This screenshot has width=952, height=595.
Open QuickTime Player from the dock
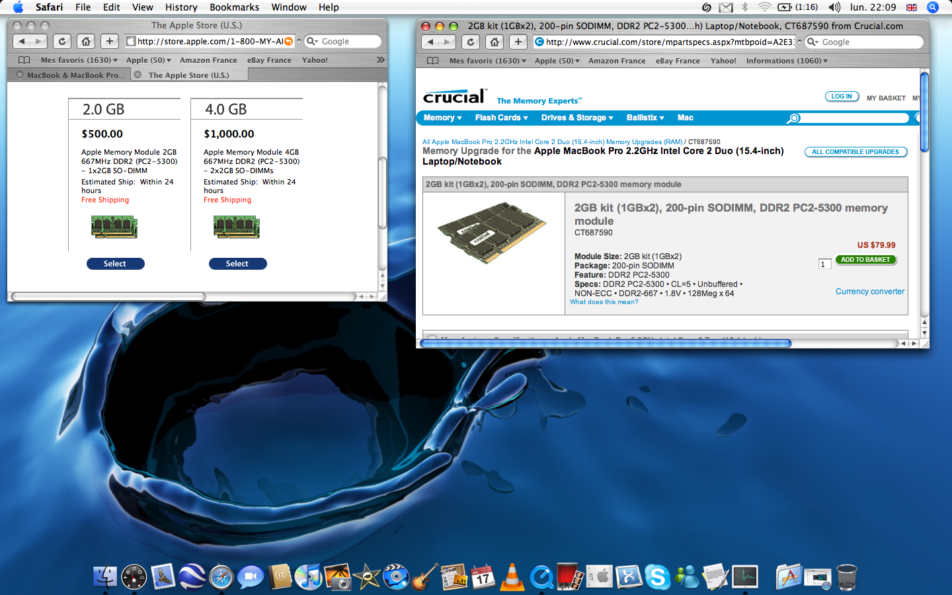[x=541, y=576]
